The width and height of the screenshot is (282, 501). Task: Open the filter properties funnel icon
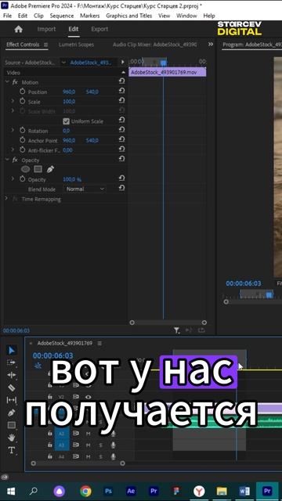coord(177,330)
